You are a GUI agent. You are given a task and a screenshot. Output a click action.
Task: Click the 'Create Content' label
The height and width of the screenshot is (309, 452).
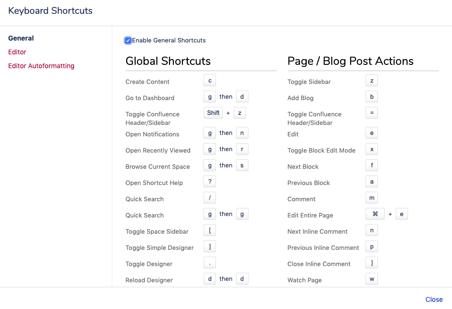[147, 82]
